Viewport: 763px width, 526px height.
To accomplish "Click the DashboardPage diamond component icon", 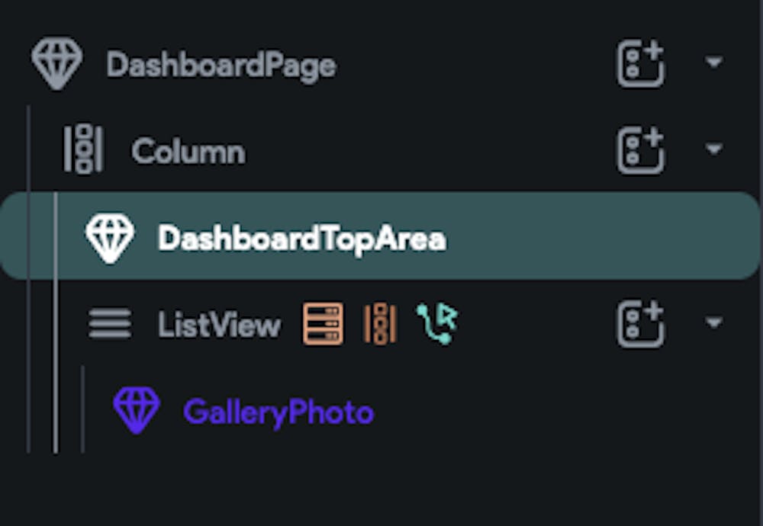I will click(56, 64).
